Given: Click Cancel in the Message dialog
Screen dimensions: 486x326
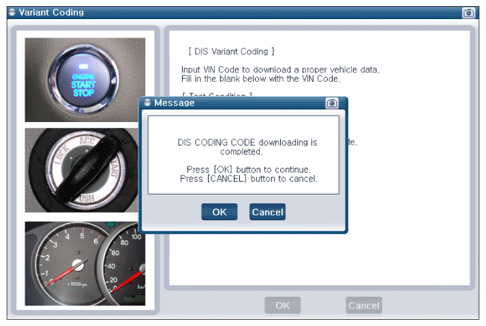Looking at the screenshot, I should click(x=267, y=212).
